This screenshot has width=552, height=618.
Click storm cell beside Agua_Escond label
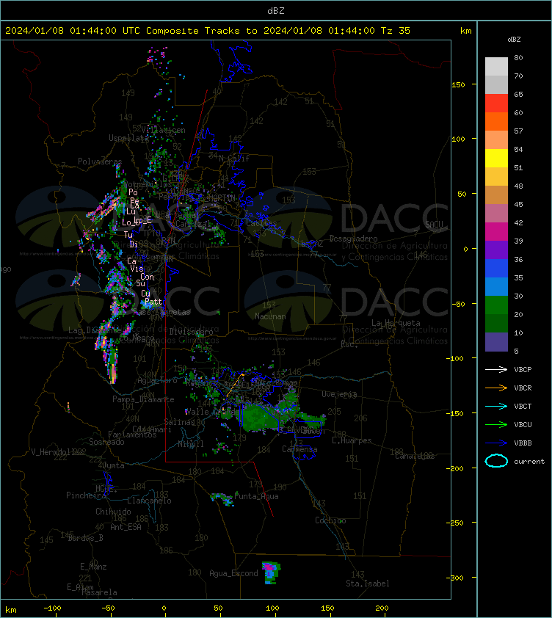click(x=271, y=572)
